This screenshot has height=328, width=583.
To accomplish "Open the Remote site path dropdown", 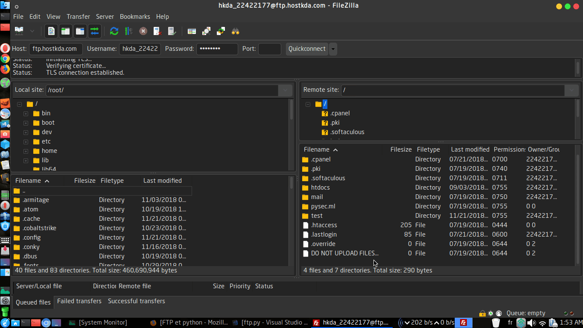I will point(572,90).
